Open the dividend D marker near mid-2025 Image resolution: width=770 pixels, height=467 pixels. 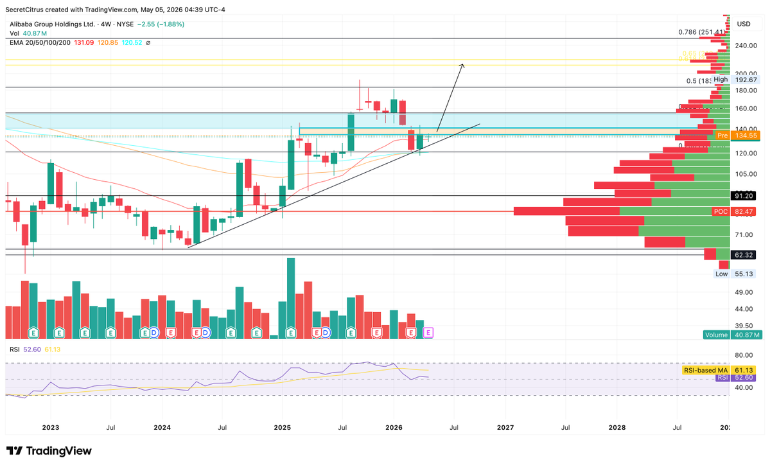[x=325, y=333]
